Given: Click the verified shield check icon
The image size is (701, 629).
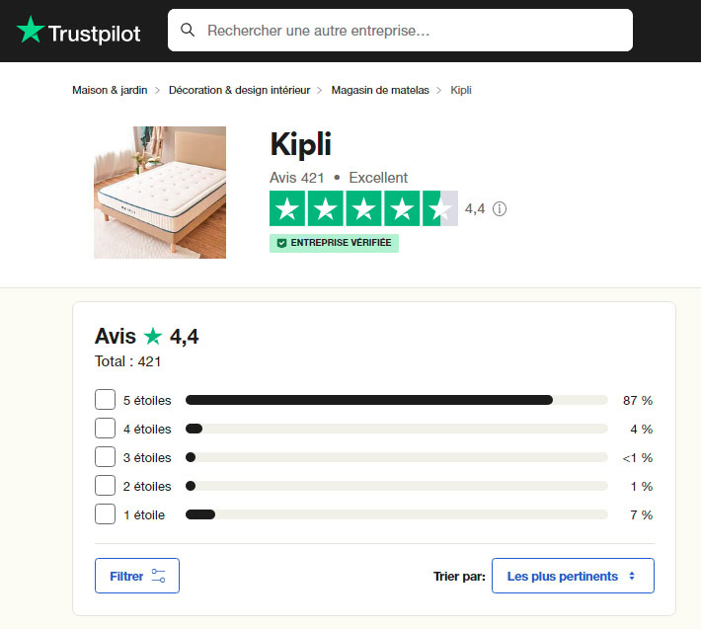Looking at the screenshot, I should tap(281, 243).
